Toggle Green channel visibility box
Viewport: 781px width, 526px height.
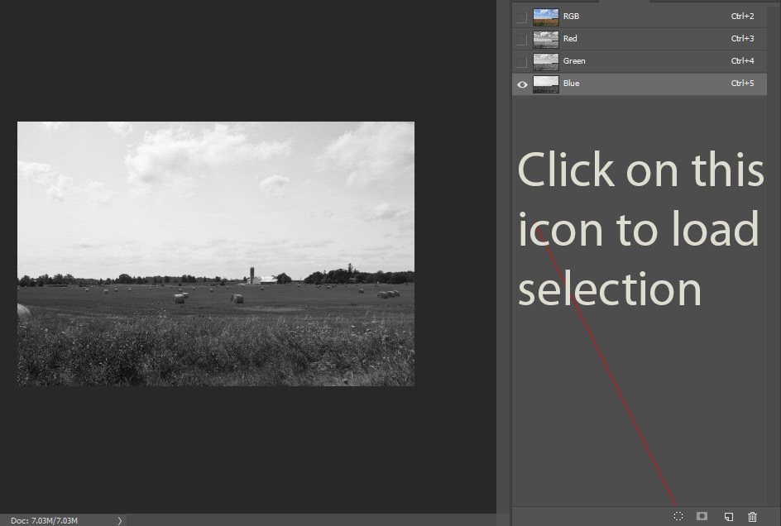tap(521, 61)
